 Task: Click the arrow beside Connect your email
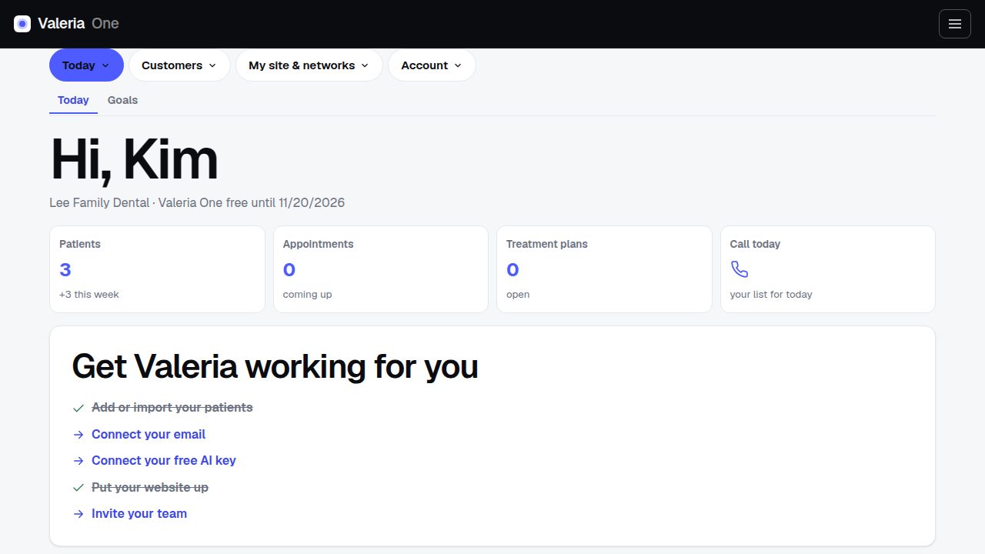78,435
